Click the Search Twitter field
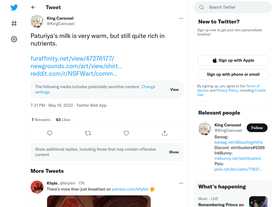The width and height of the screenshot is (277, 207). [x=233, y=7]
